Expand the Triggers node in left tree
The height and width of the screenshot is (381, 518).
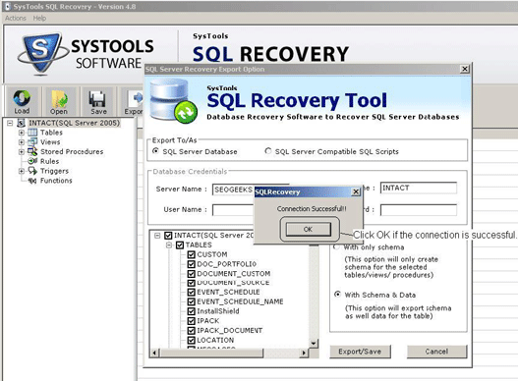coord(22,171)
